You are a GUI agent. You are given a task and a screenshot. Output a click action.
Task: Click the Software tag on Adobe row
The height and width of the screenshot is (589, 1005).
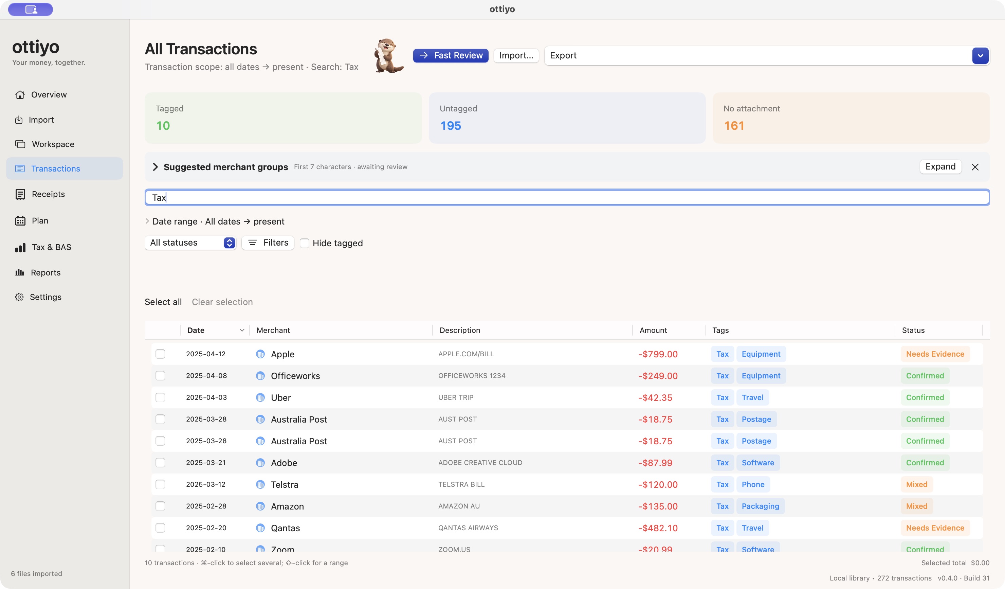point(758,463)
